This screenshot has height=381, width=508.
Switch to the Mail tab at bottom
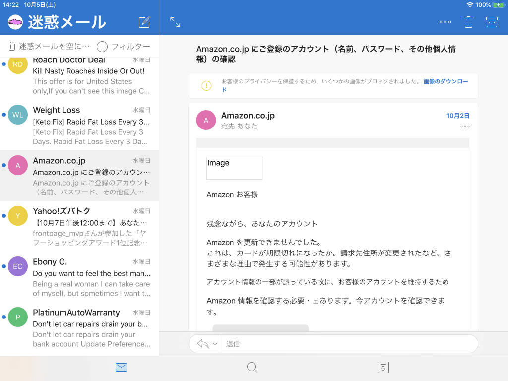[121, 368]
